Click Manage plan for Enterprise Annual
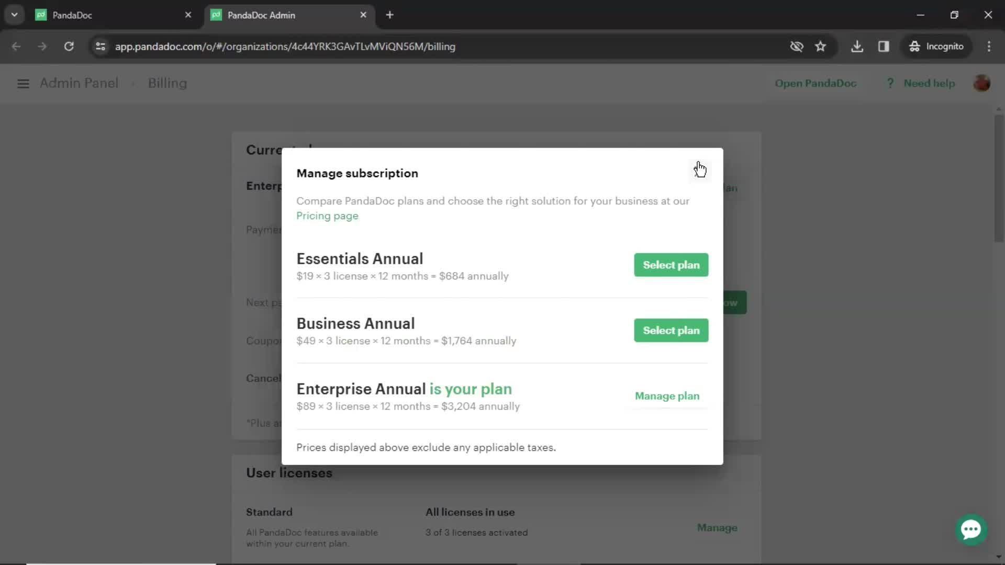 click(667, 396)
